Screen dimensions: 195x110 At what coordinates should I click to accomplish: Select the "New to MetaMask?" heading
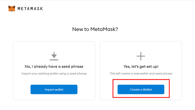point(95,29)
